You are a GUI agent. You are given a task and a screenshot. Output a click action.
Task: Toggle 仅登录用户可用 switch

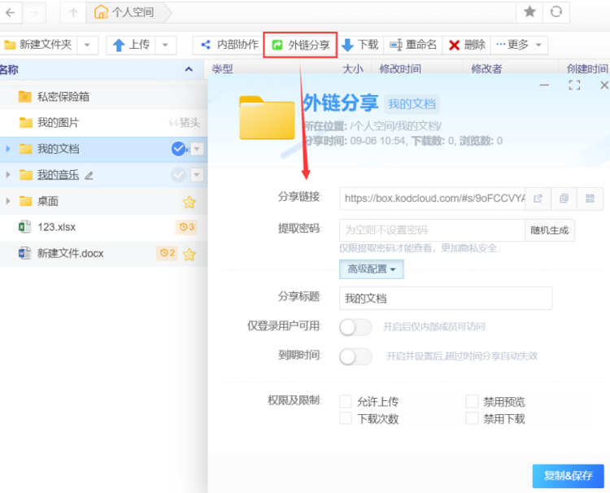(x=355, y=327)
